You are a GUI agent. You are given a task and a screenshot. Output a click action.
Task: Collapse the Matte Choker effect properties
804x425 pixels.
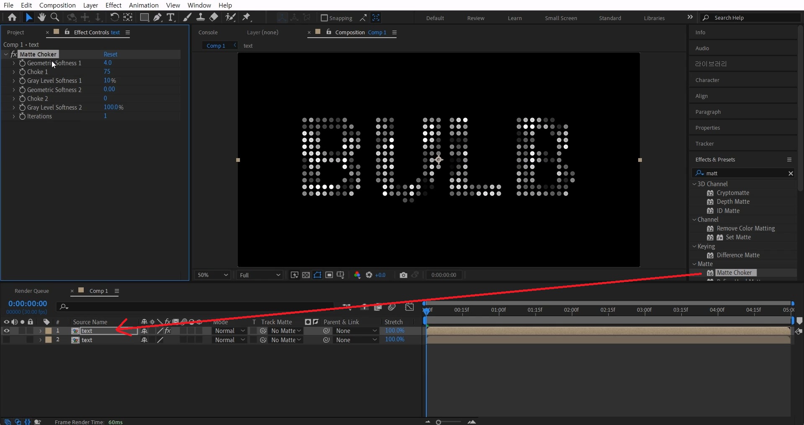click(6, 54)
